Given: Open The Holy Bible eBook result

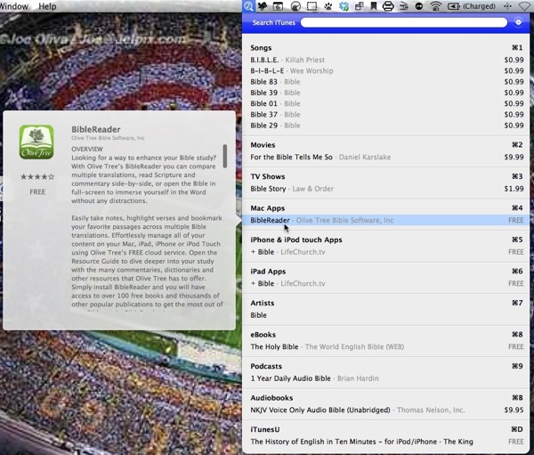Looking at the screenshot, I should (x=386, y=347).
